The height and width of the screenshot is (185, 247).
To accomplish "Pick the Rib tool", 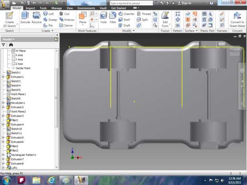I will point(48,25).
